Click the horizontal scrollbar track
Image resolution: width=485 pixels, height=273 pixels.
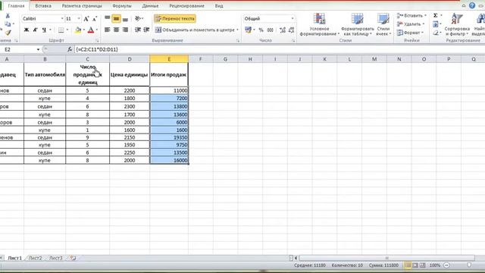(386, 258)
